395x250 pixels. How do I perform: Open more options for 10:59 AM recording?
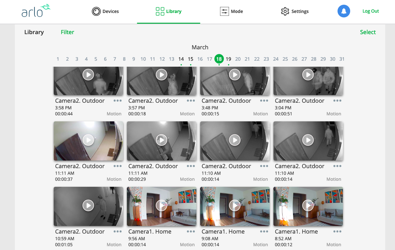pos(117,231)
